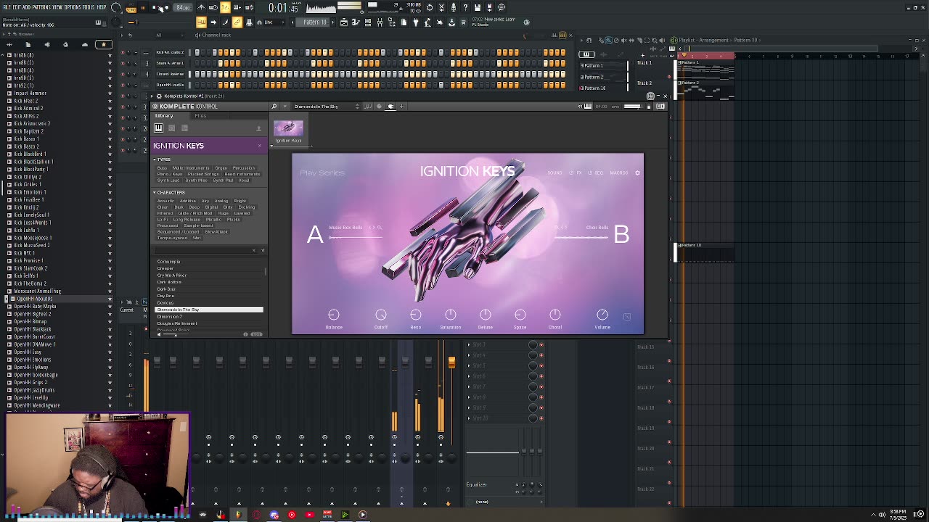
Task: Adjust the Volume knob
Action: [x=602, y=315]
